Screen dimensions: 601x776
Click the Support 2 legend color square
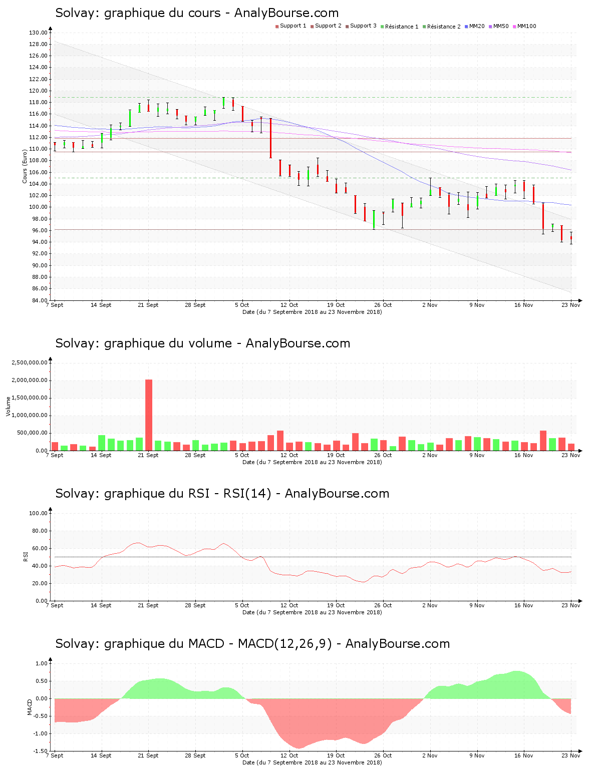[x=312, y=27]
